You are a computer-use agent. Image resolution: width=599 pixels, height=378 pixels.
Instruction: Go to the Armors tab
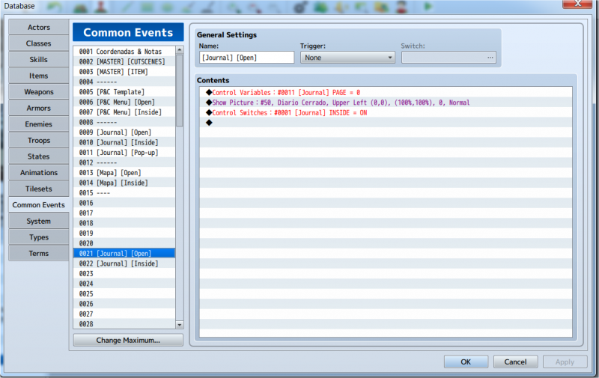pyautogui.click(x=39, y=108)
